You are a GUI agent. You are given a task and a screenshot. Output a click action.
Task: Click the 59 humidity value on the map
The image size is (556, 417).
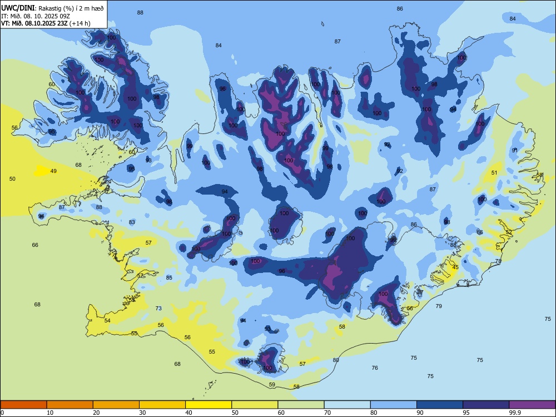click(x=272, y=384)
